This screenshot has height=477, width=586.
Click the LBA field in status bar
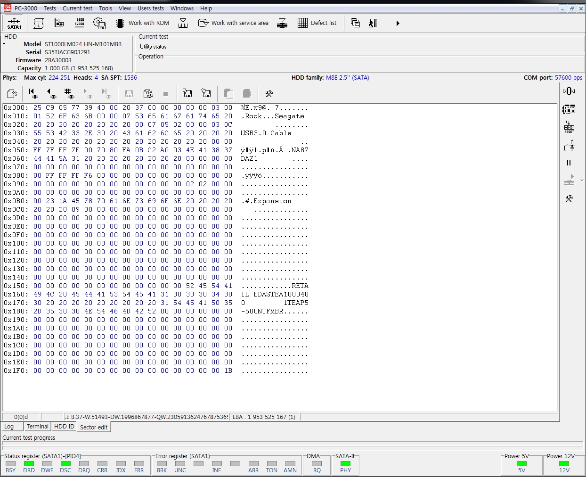pyautogui.click(x=264, y=417)
